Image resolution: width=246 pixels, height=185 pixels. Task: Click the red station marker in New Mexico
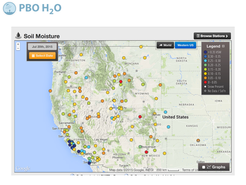point(147,152)
